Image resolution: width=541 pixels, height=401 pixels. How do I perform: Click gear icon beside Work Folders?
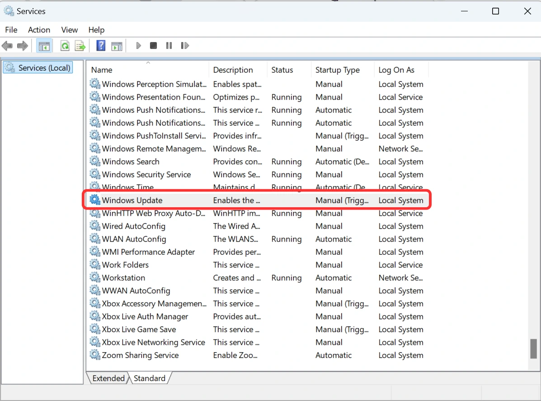pos(95,264)
